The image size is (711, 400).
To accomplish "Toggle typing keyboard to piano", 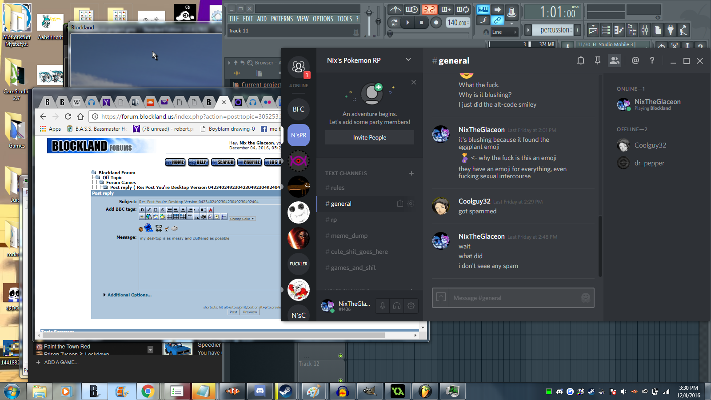I will (483, 9).
